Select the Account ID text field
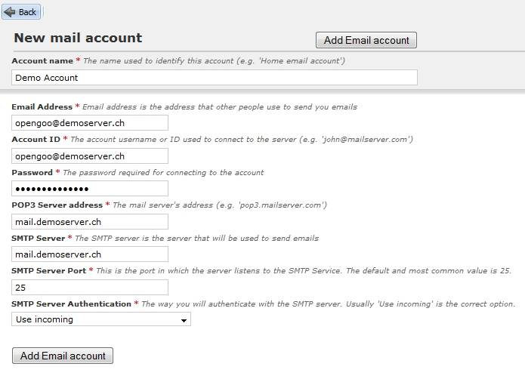This screenshot has height=376, width=525. [x=90, y=156]
